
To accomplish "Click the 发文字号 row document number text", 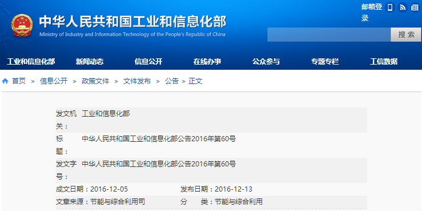I will point(159,164).
